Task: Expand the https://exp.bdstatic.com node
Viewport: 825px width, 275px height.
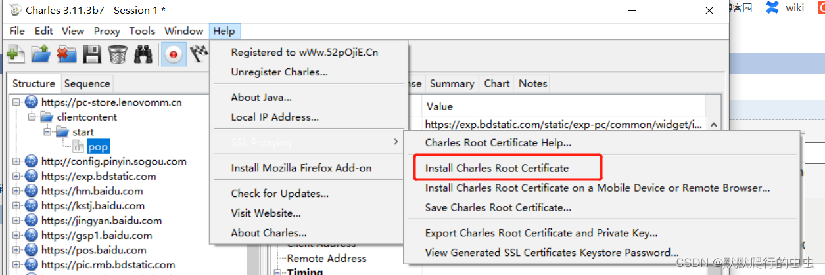Action: click(16, 176)
